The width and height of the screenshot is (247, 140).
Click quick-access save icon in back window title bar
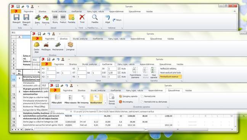[x=18, y=6]
